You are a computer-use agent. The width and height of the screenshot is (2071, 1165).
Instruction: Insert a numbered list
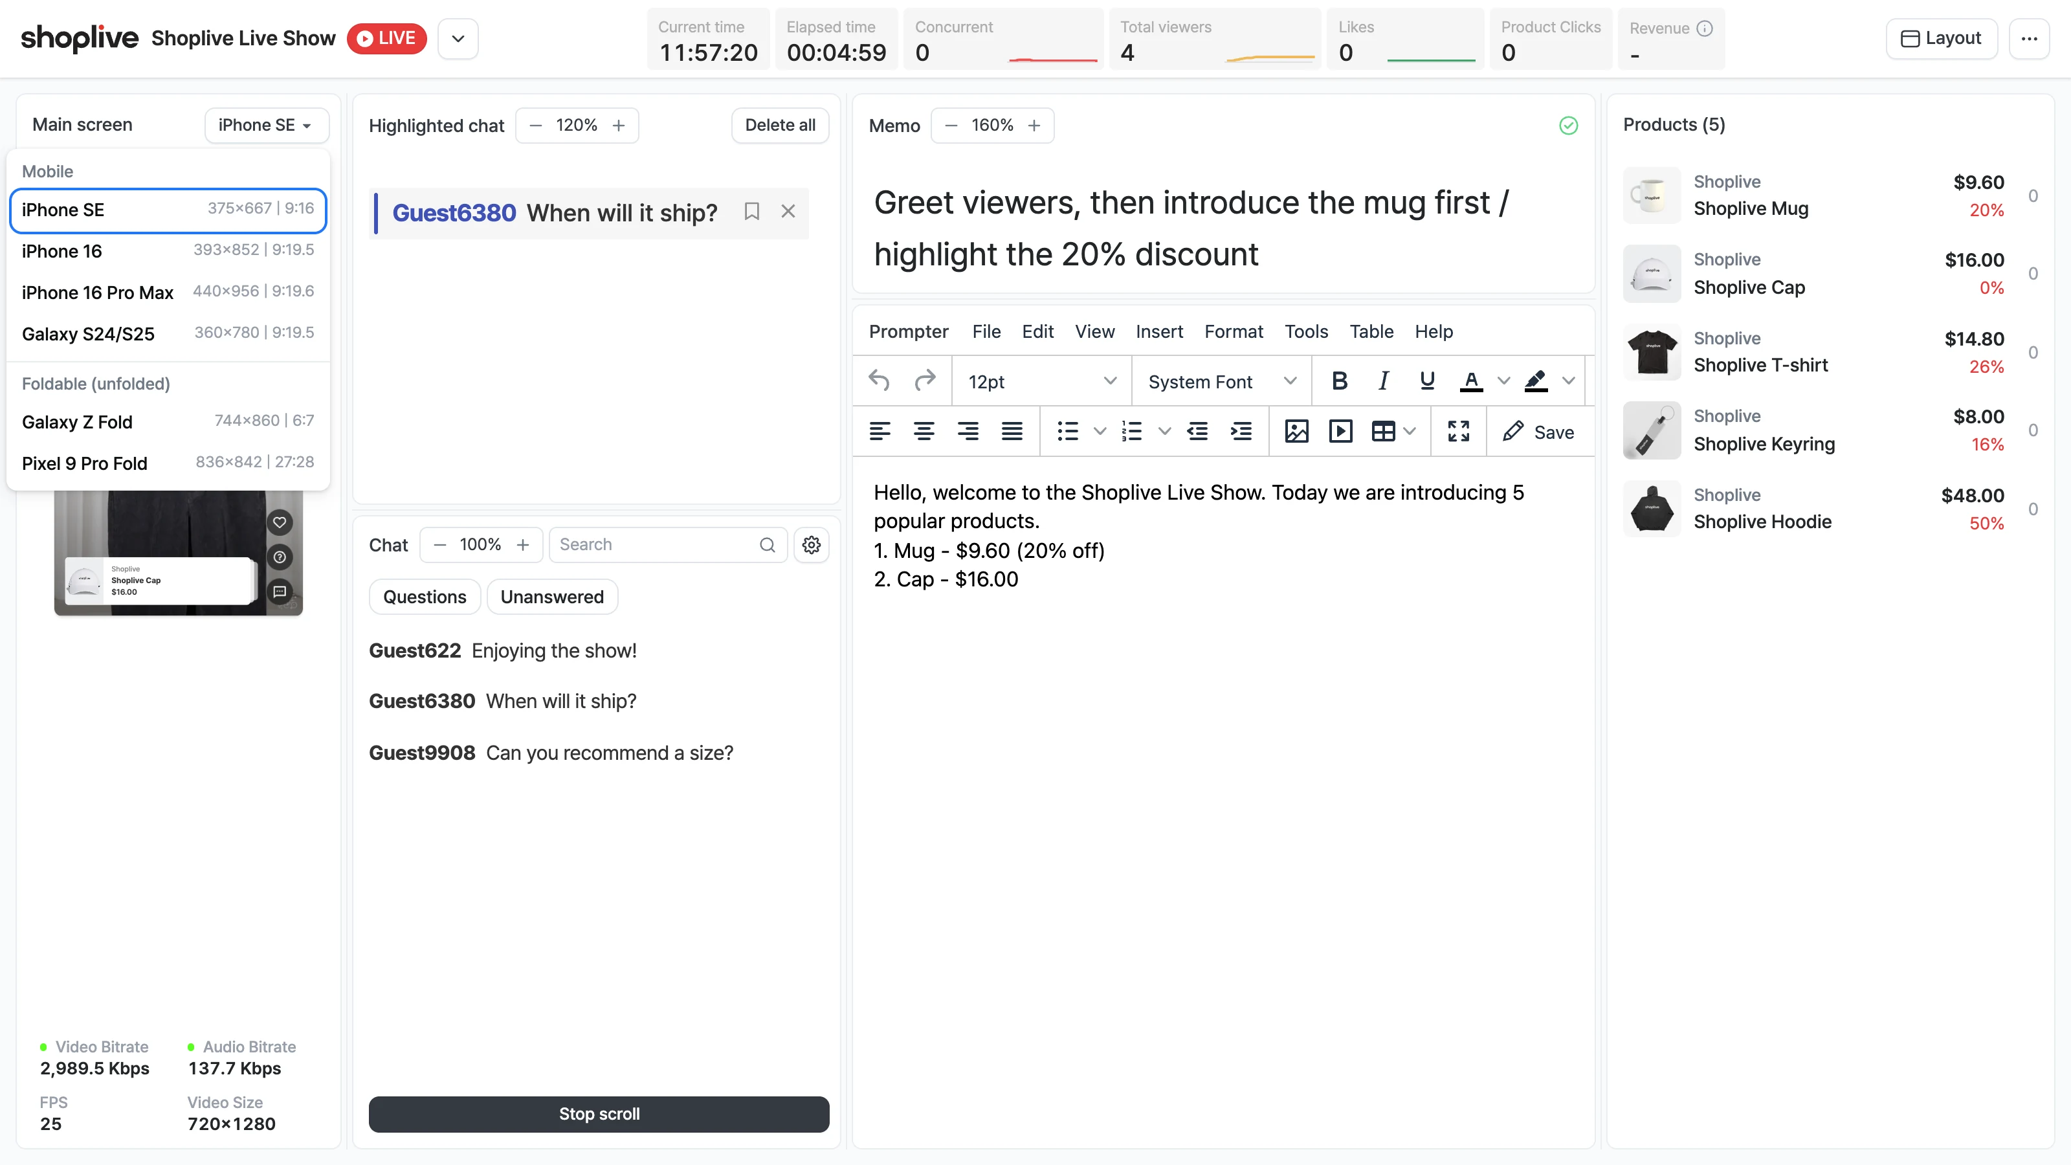point(1132,432)
